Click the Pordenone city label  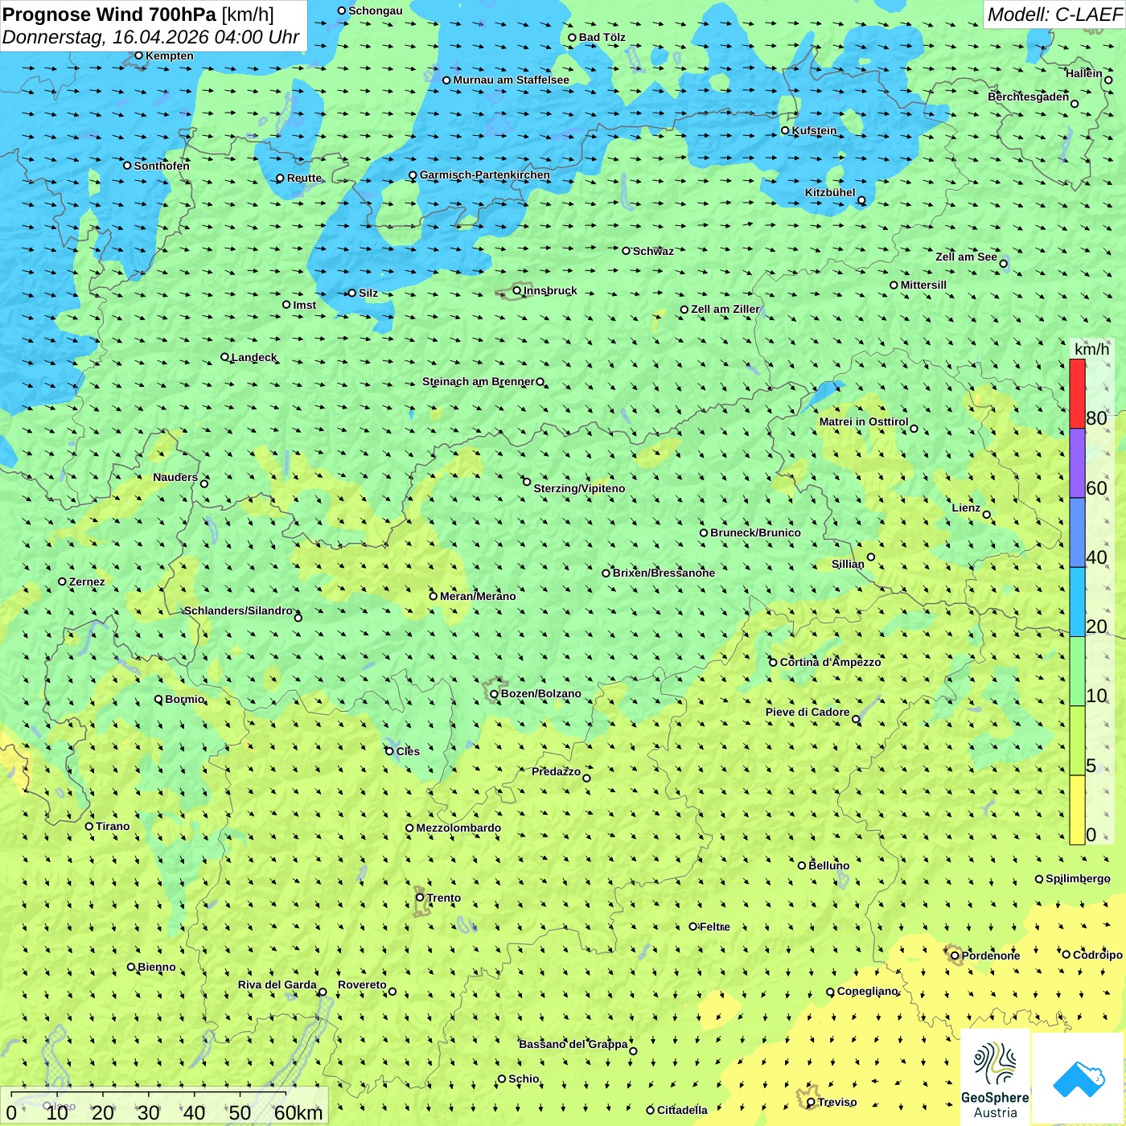pos(991,955)
